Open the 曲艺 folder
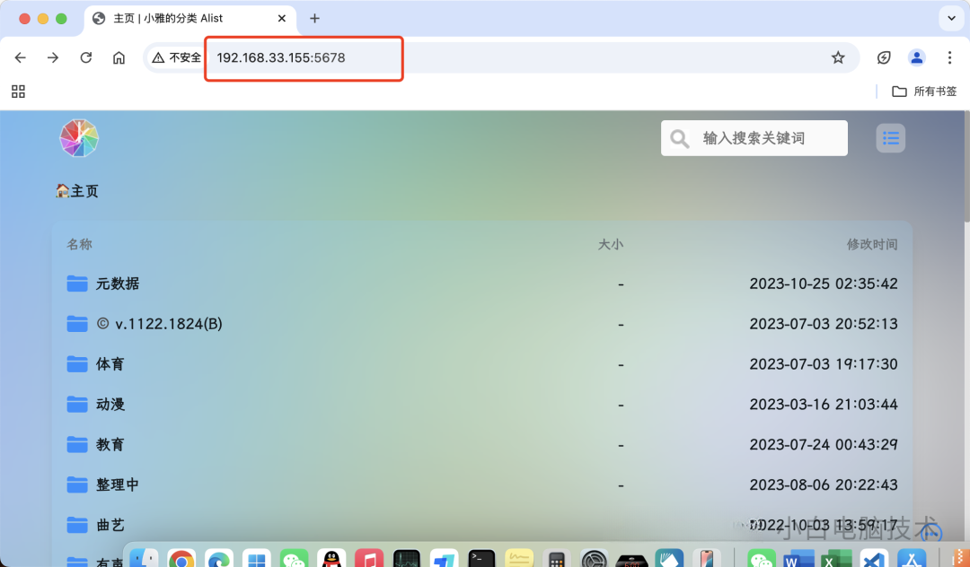The height and width of the screenshot is (567, 970). pos(110,525)
